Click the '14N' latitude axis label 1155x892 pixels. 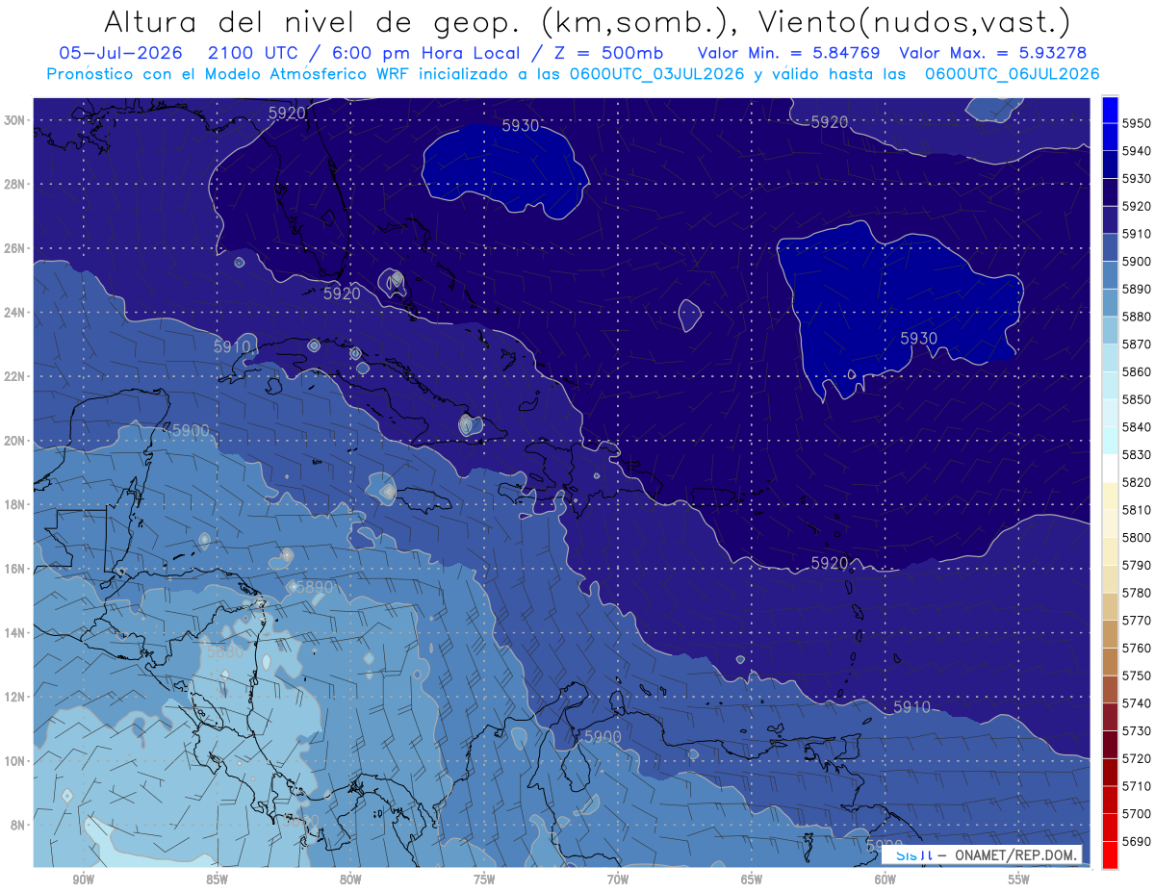(x=13, y=632)
